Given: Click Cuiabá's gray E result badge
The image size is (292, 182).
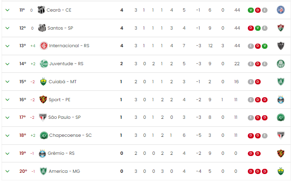Looking at the screenshot, I should click(x=251, y=82).
